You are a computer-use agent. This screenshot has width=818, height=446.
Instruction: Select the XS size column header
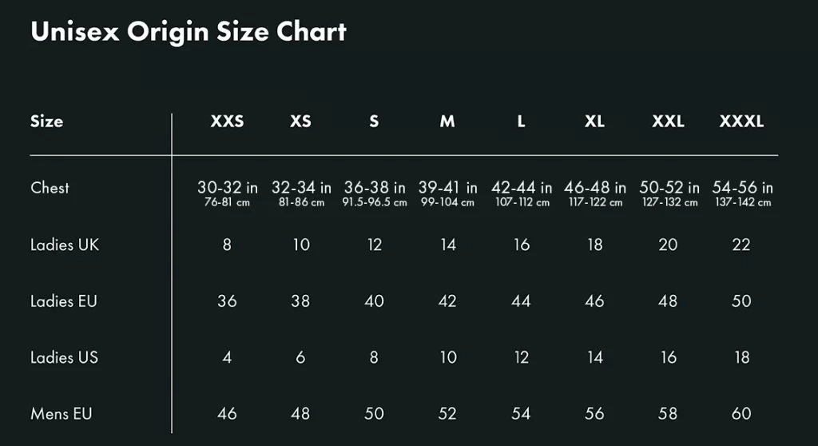300,122
